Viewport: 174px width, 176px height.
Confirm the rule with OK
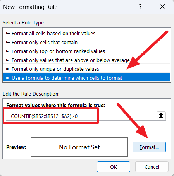pyautogui.click(x=114, y=167)
